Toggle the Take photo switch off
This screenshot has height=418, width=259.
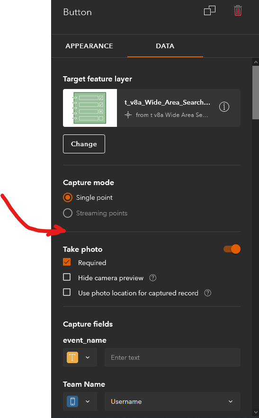click(232, 249)
